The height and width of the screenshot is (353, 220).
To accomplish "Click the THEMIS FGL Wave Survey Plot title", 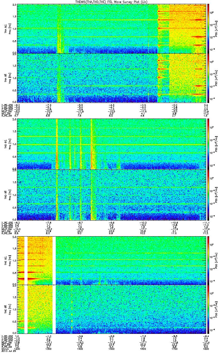I will click(111, 2).
